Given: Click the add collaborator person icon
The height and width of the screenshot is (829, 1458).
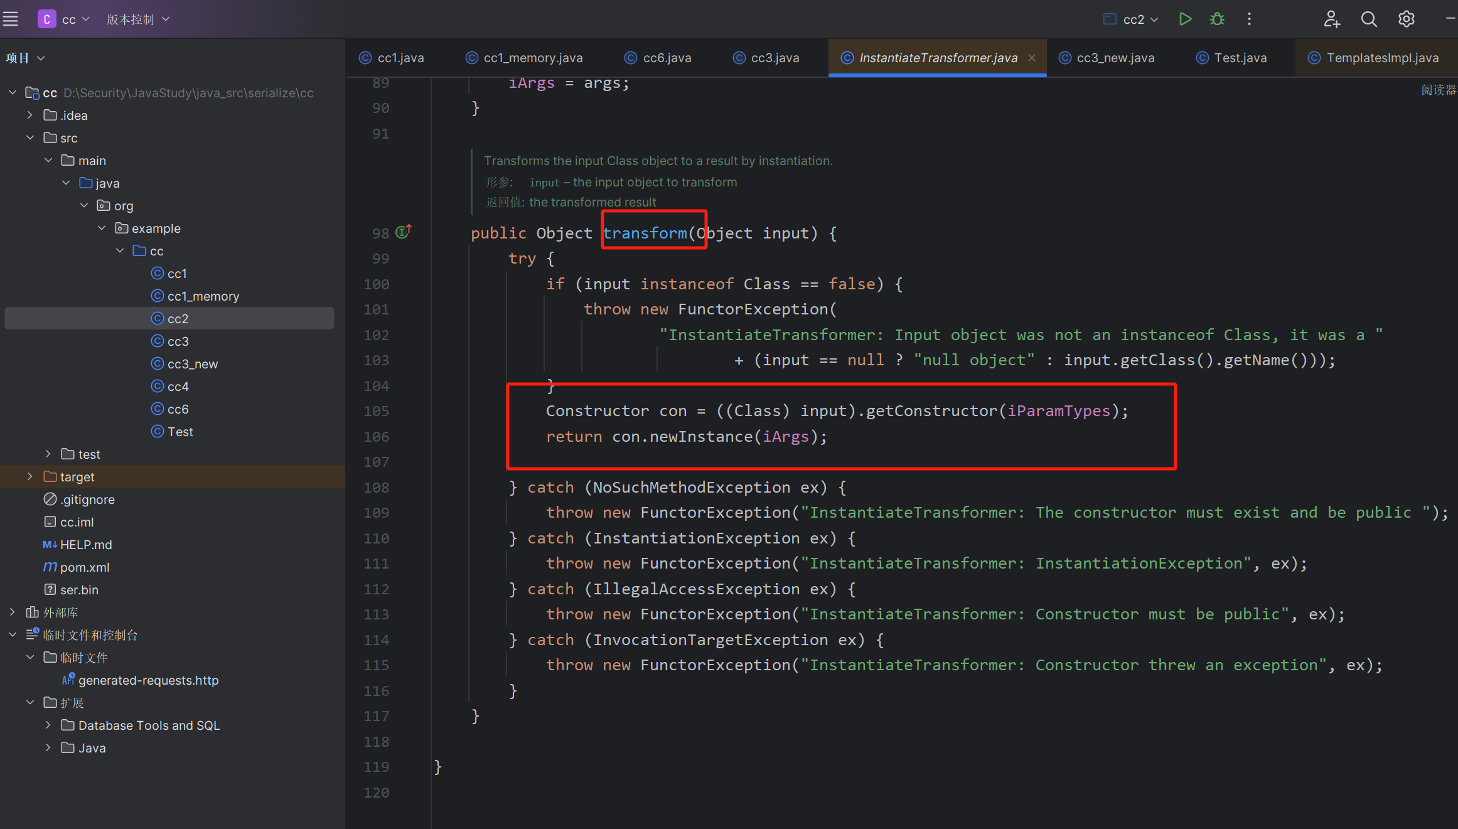Looking at the screenshot, I should [x=1331, y=19].
